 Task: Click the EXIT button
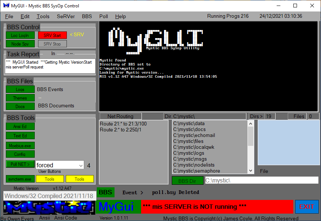tap(307, 207)
